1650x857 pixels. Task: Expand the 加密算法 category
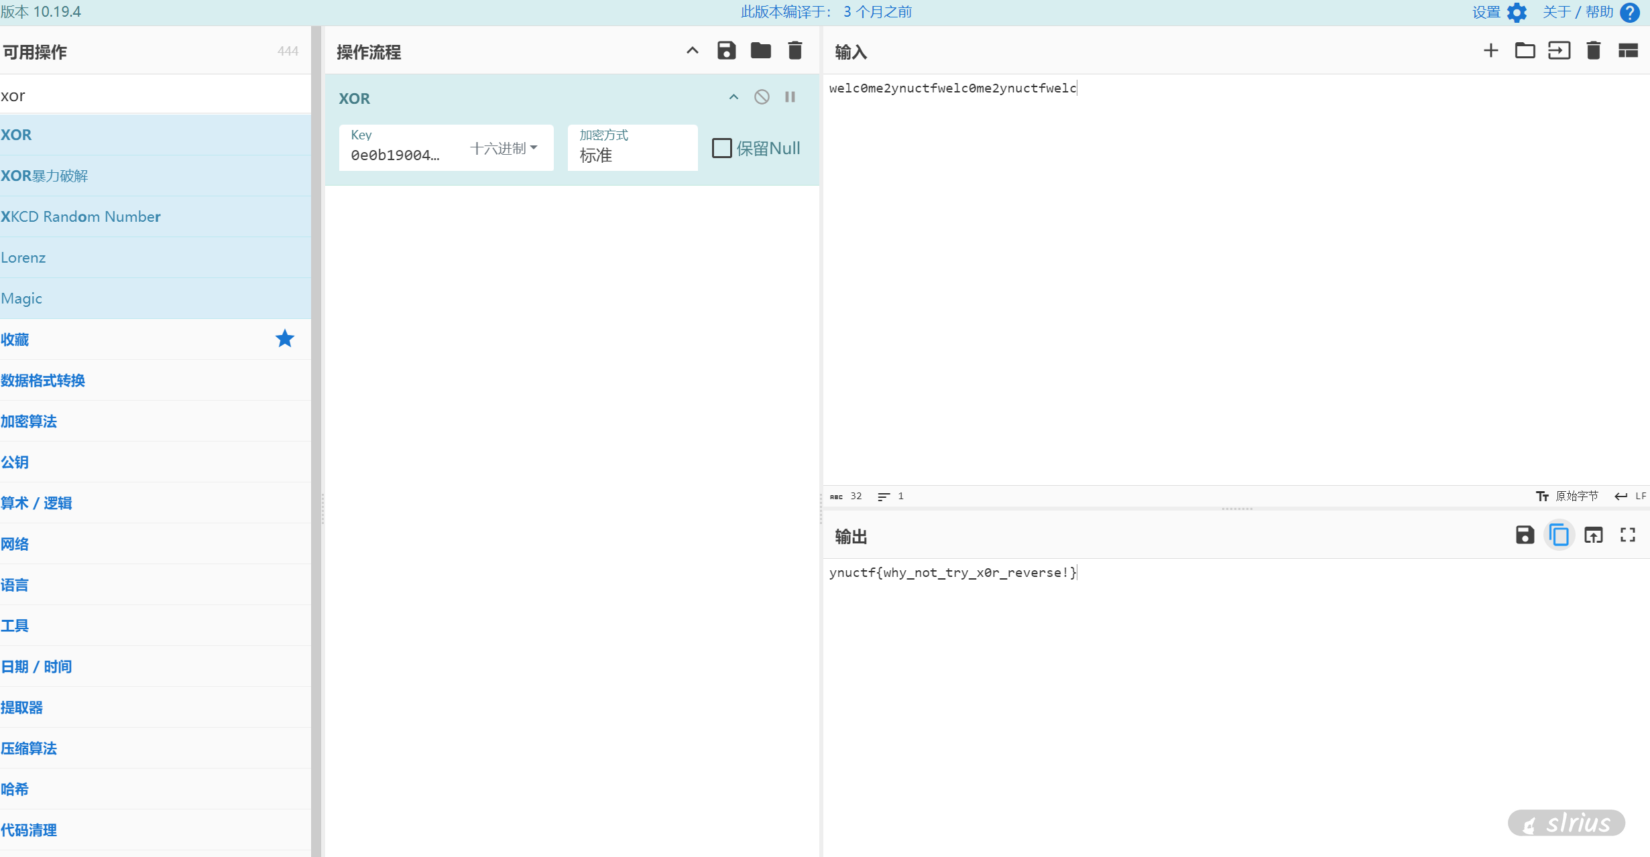[x=29, y=421]
